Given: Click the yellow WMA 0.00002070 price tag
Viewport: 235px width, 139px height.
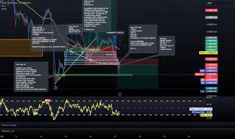Looking at the screenshot, I should [208, 53].
